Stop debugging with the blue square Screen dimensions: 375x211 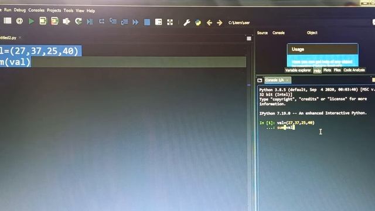click(x=147, y=22)
